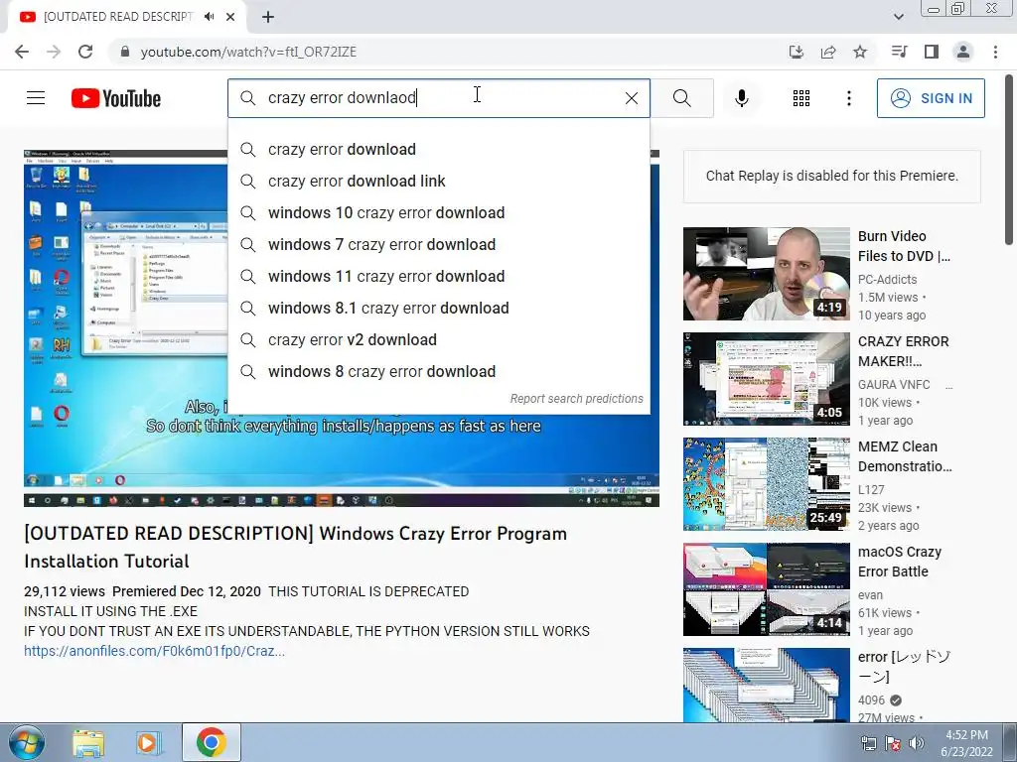
Task: Click the video title text
Action: click(x=296, y=548)
